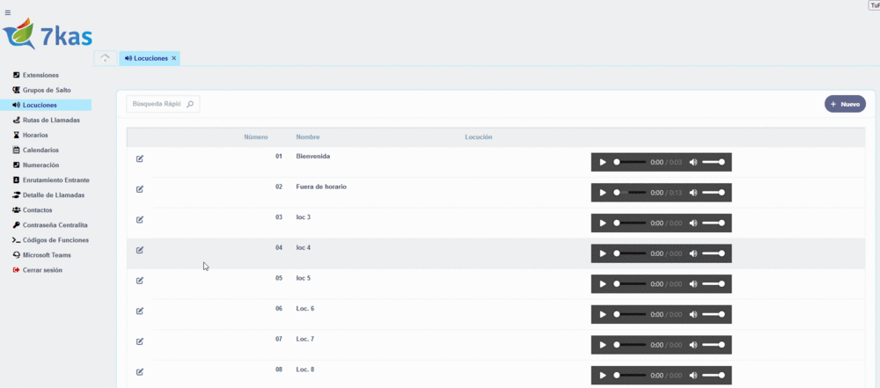This screenshot has height=388, width=880.
Task: Click the hamburger menu icon at top-left
Action: [8, 12]
